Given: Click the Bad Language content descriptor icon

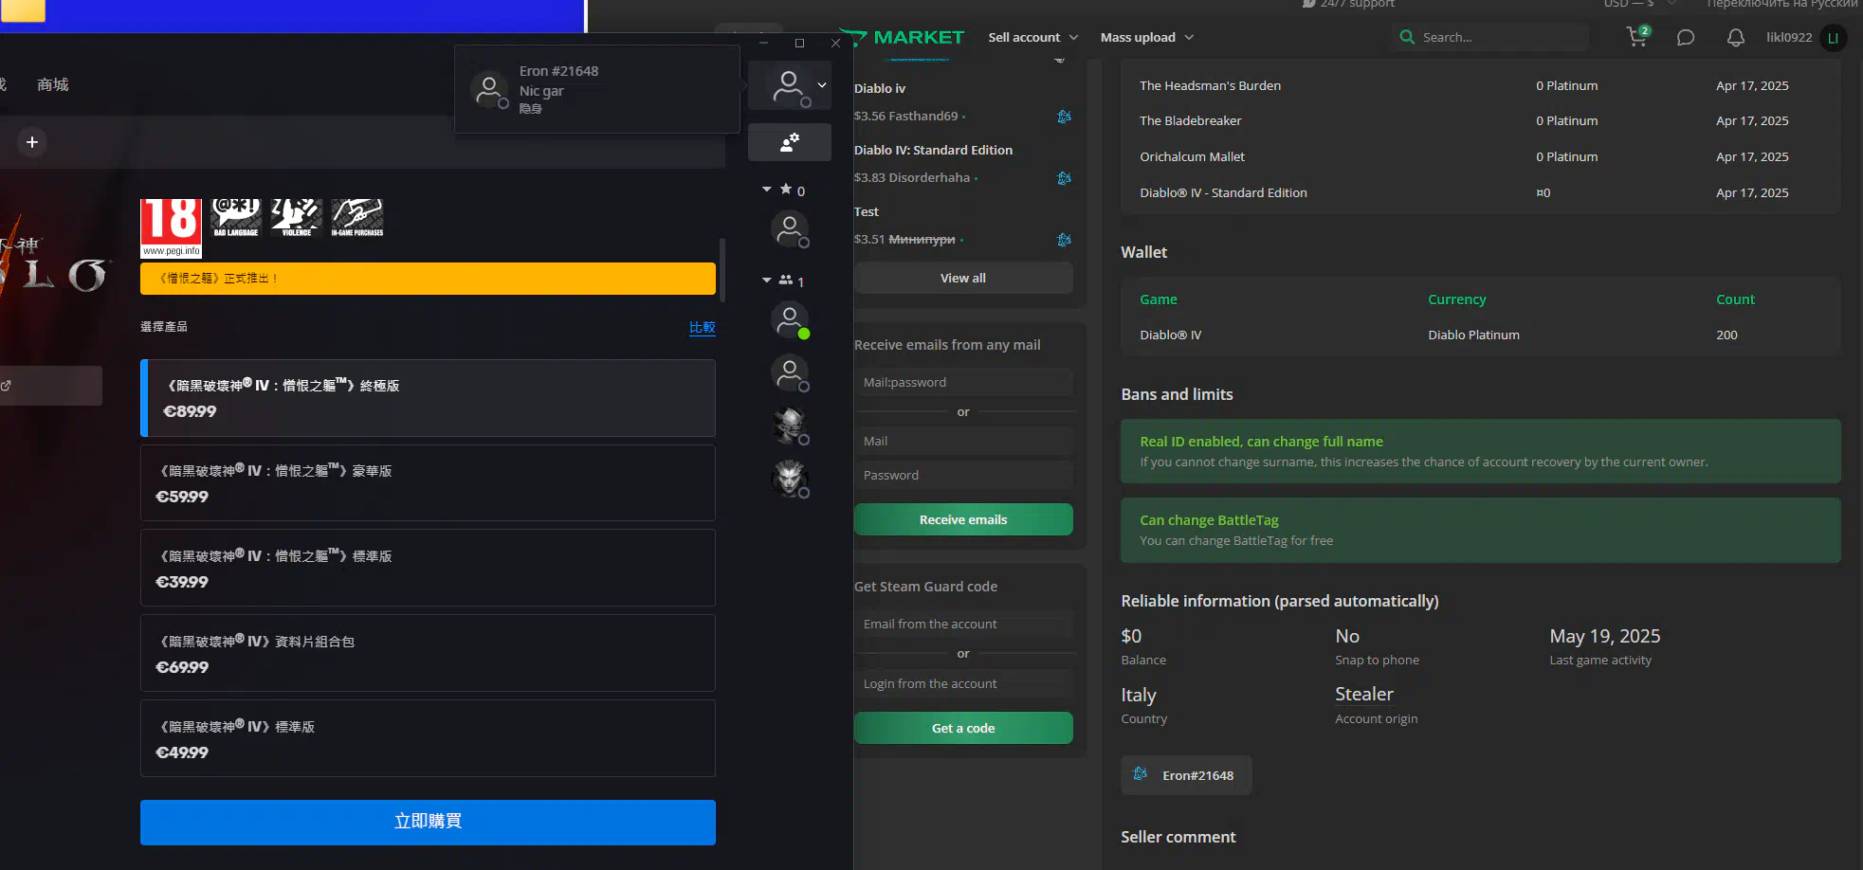Looking at the screenshot, I should click(236, 218).
